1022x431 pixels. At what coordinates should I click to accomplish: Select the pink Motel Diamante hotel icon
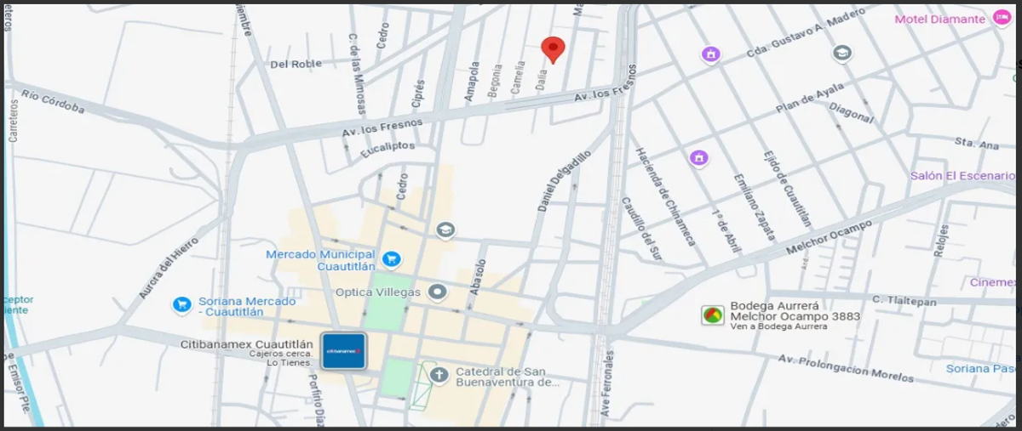tap(1001, 19)
